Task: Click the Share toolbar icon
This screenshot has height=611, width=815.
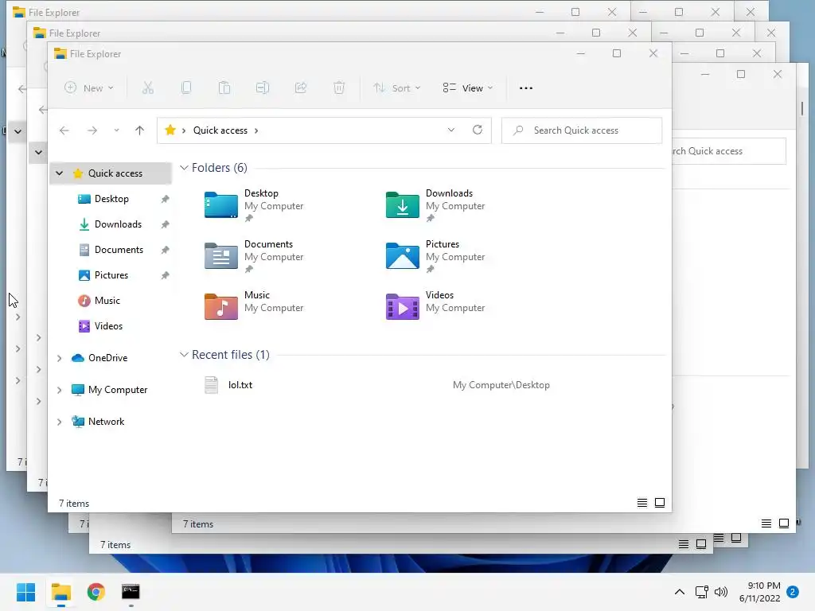Action: tap(301, 88)
